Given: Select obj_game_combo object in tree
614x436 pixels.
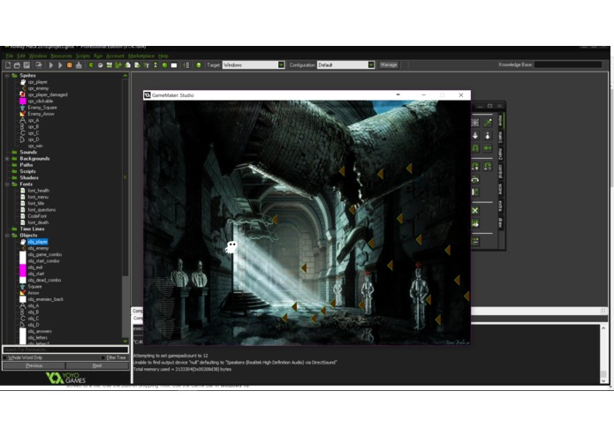Looking at the screenshot, I should [x=45, y=254].
